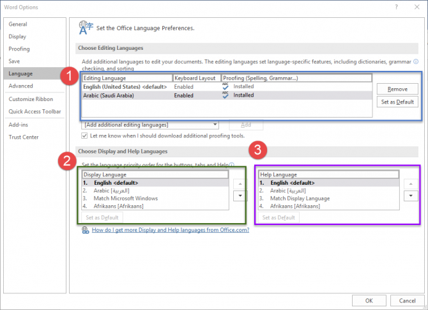Open the Advanced options category
Viewport: 428px width, 310px height.
[20, 86]
